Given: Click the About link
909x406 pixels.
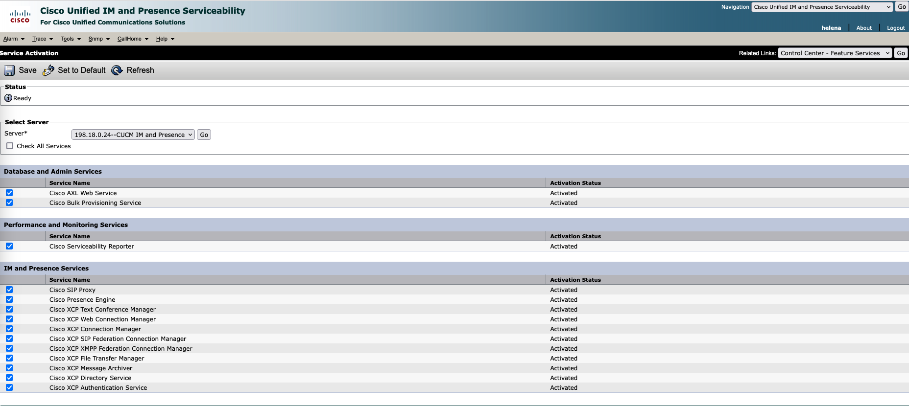Looking at the screenshot, I should (x=864, y=28).
